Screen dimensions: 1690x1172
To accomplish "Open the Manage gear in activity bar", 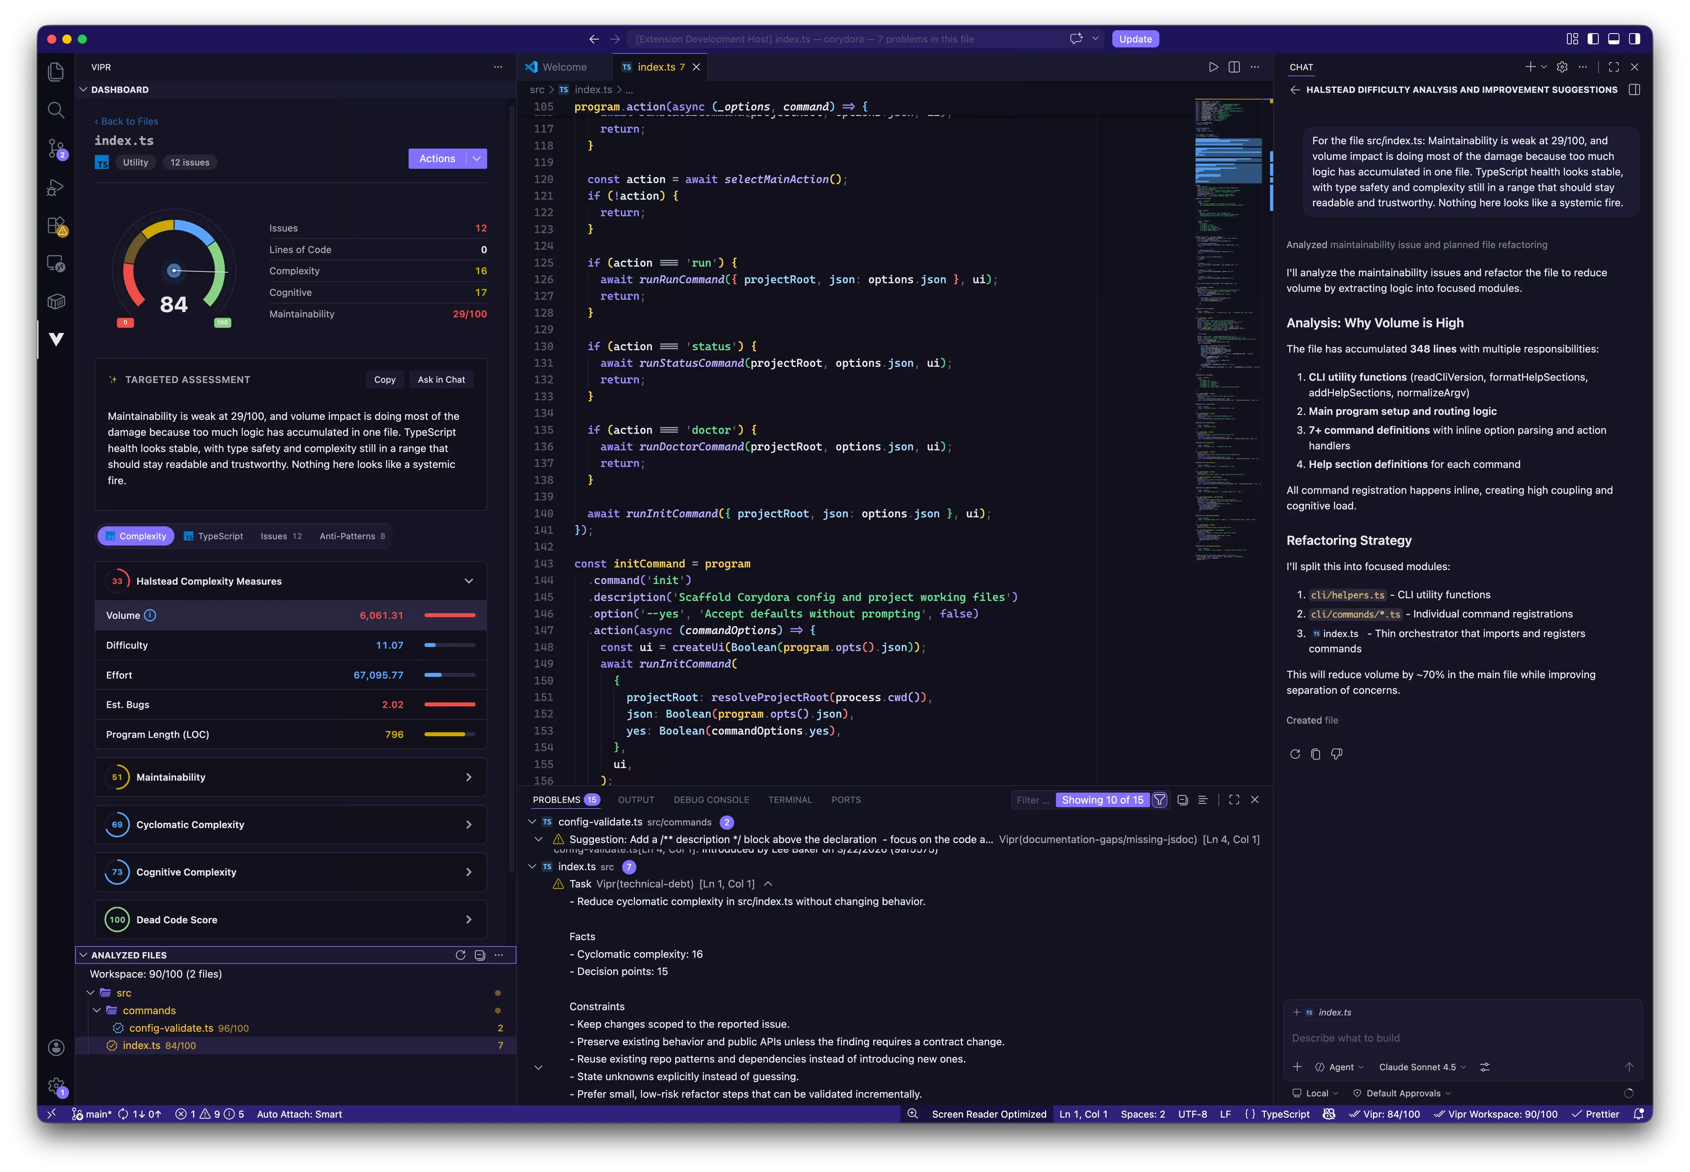I will 56,1086.
